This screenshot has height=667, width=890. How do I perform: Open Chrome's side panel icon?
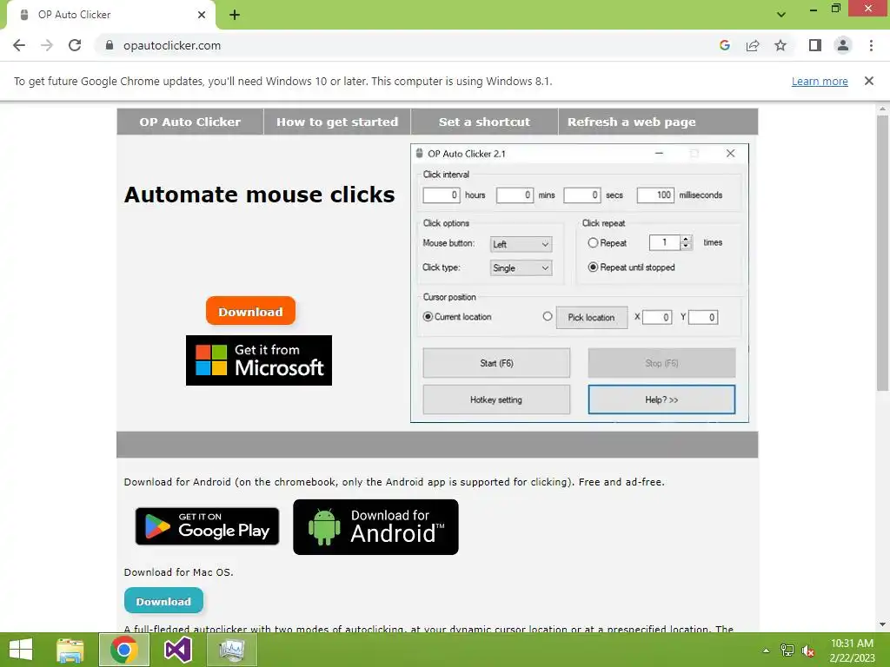[x=815, y=45]
